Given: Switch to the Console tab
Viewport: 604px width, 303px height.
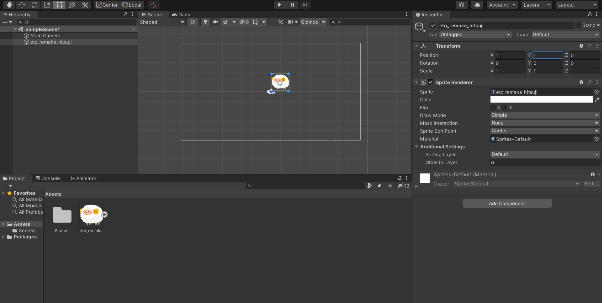Looking at the screenshot, I should click(48, 178).
